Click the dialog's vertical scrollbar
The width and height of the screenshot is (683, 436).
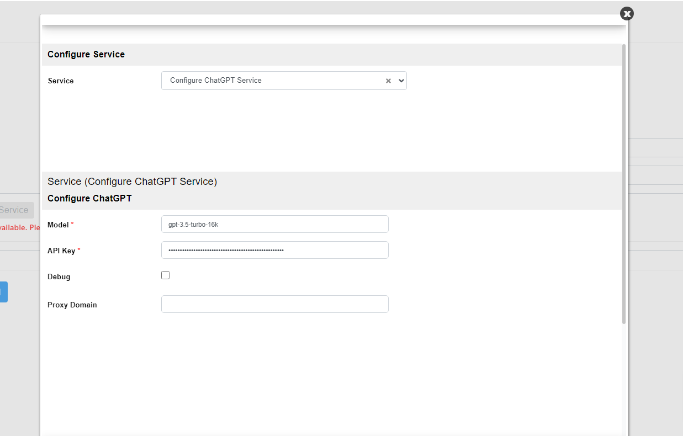point(624,182)
